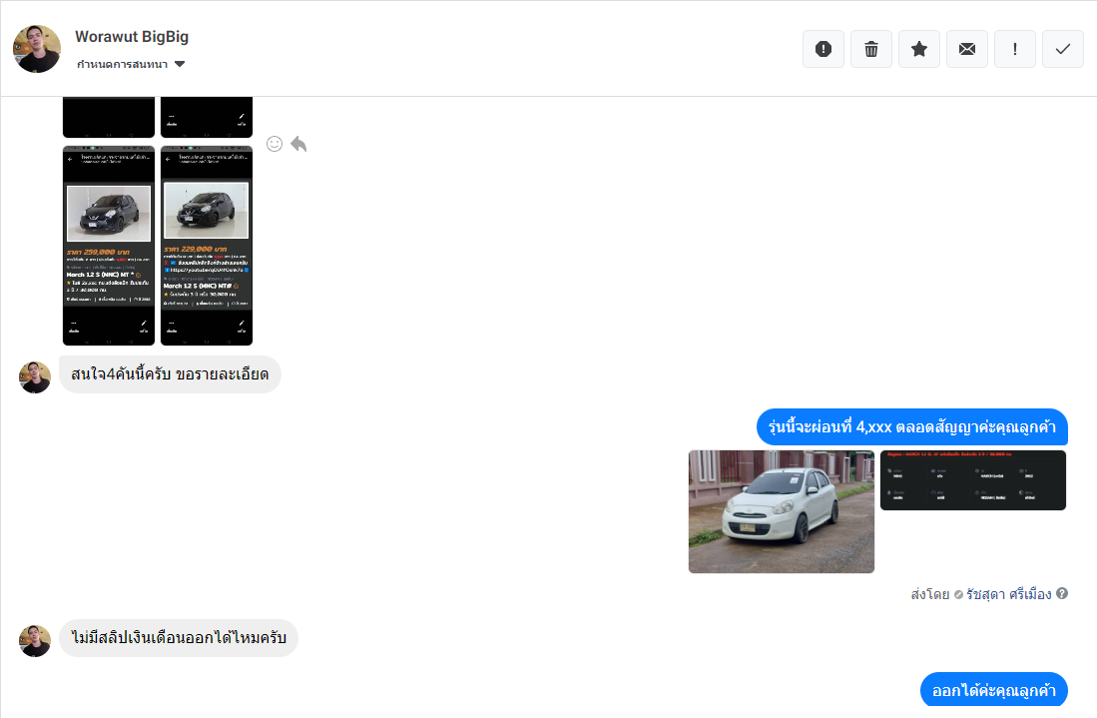Click the blue reply bubble ออกได้ค่ะคุณลูกค้า
The width and height of the screenshot is (1097, 718).
coord(993,690)
